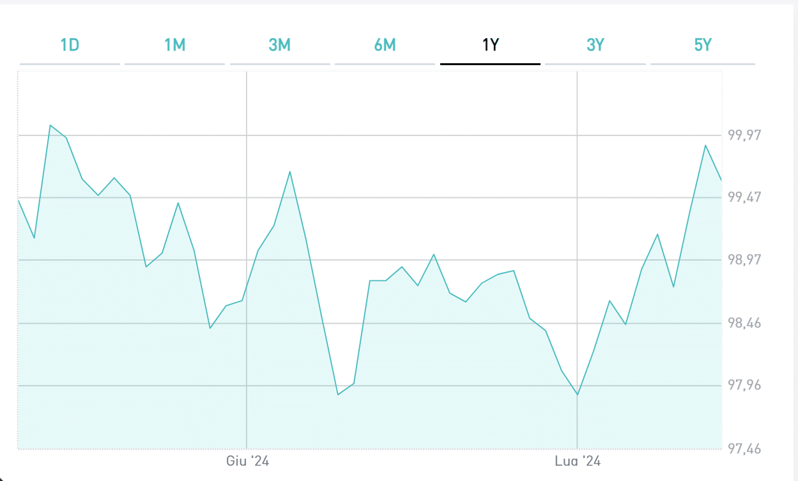Image resolution: width=798 pixels, height=481 pixels.
Task: Click the active 1Y tab
Action: [x=490, y=45]
